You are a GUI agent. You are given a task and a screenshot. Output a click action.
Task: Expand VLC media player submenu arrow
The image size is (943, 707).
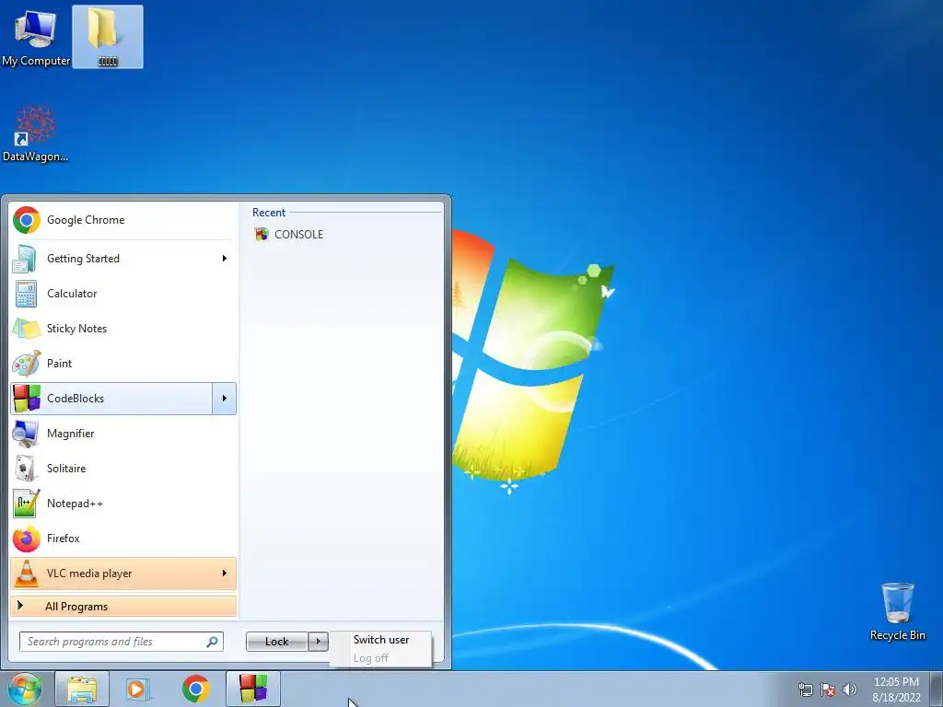225,574
